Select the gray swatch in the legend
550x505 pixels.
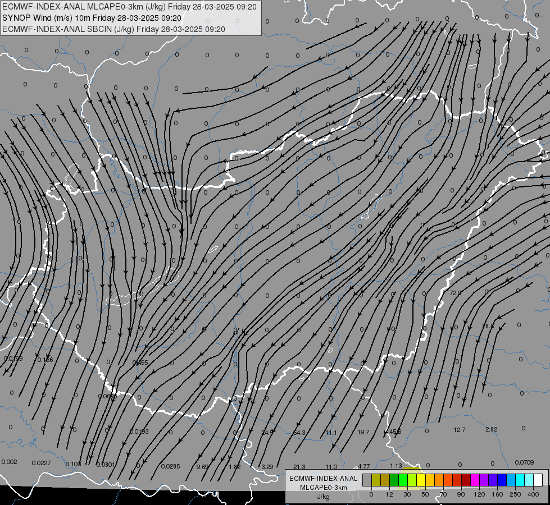tap(367, 480)
